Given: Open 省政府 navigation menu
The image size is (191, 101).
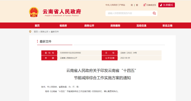Looking at the screenshot, I should coord(63,26).
